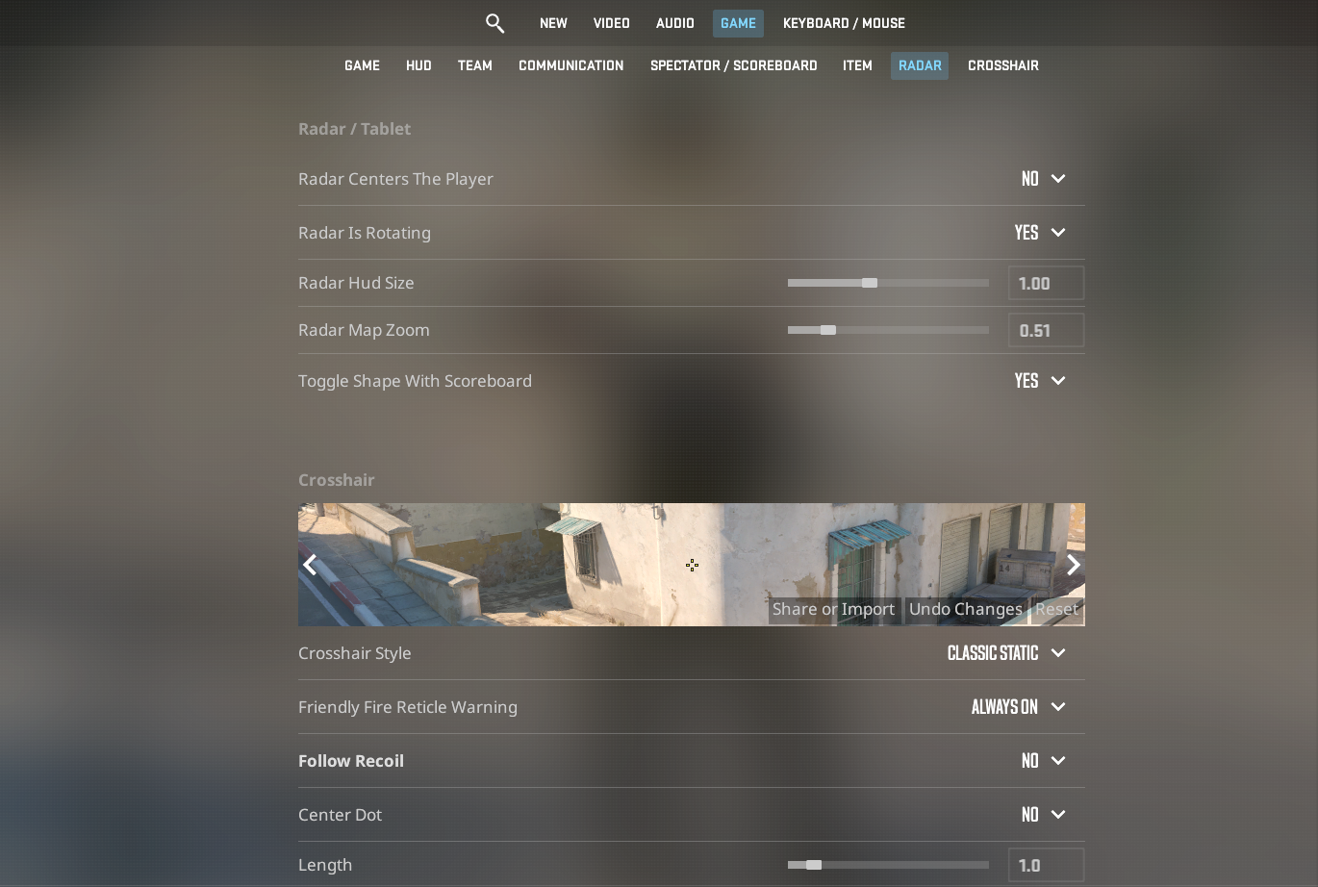This screenshot has height=887, width=1318.
Task: Click the Radar Hud Size value field
Action: 1046,283
